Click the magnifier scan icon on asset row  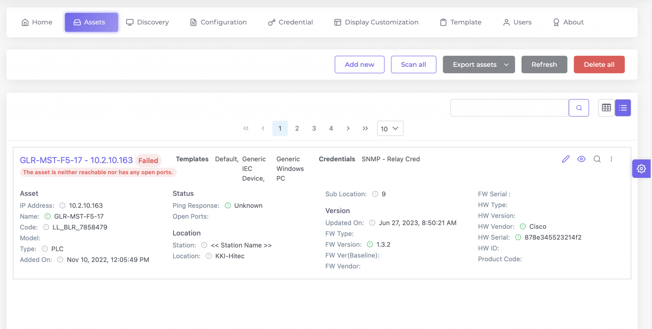597,159
